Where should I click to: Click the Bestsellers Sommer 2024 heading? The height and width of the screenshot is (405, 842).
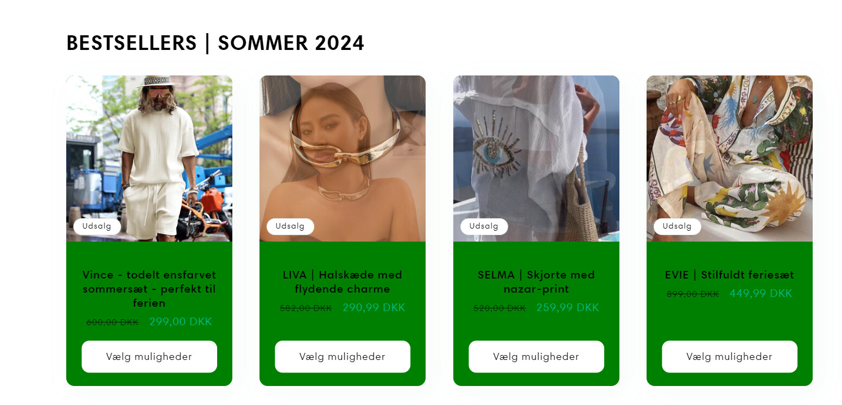click(x=216, y=43)
